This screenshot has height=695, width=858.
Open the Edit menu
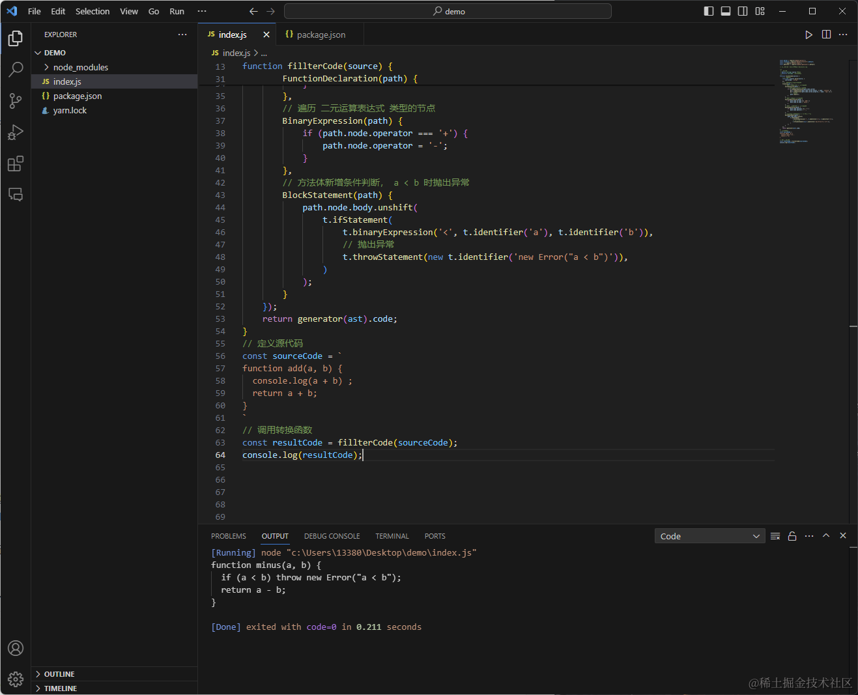point(58,11)
